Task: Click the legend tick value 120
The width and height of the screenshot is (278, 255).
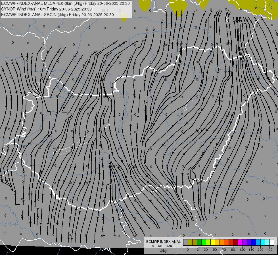Action: [243, 250]
